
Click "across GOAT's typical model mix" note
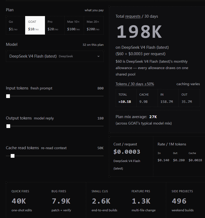[144, 123]
